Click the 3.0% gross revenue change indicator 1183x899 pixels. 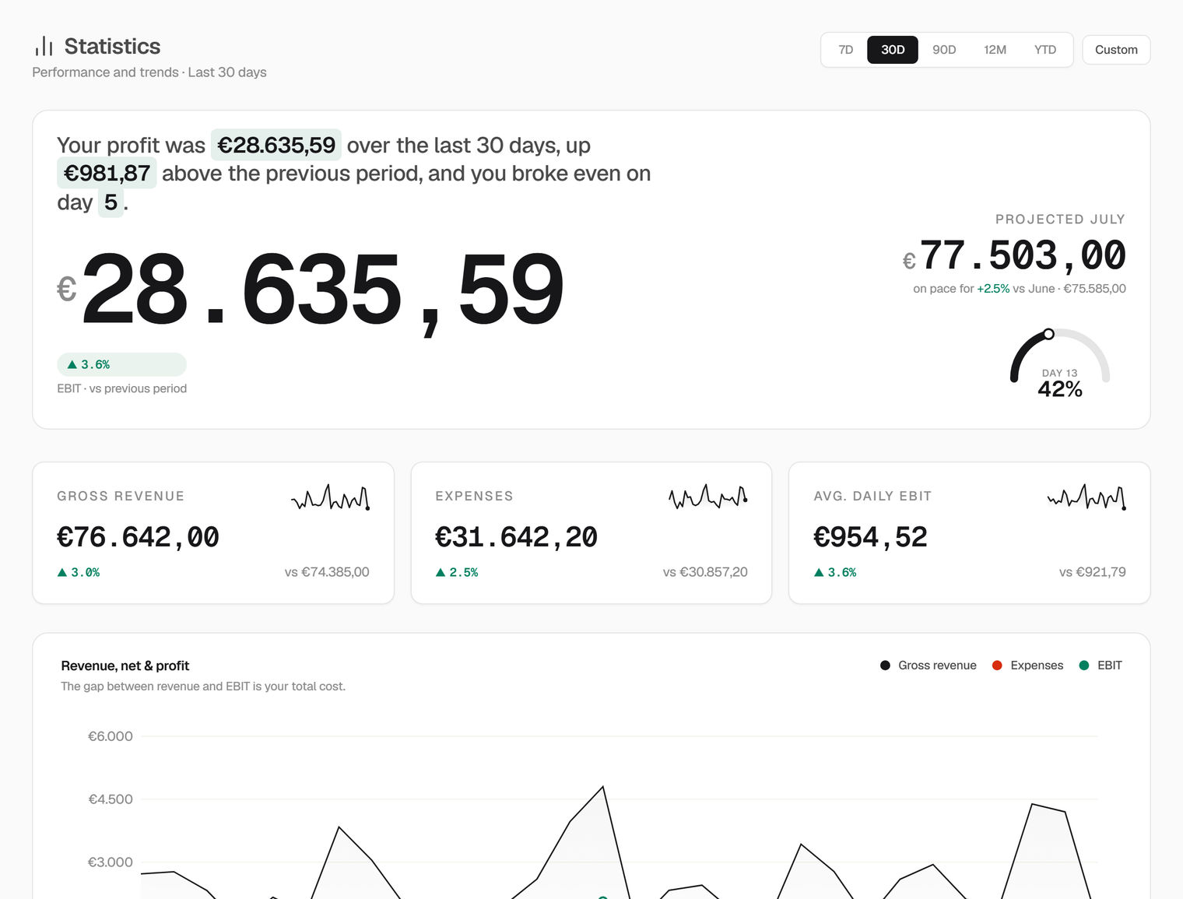pos(79,572)
